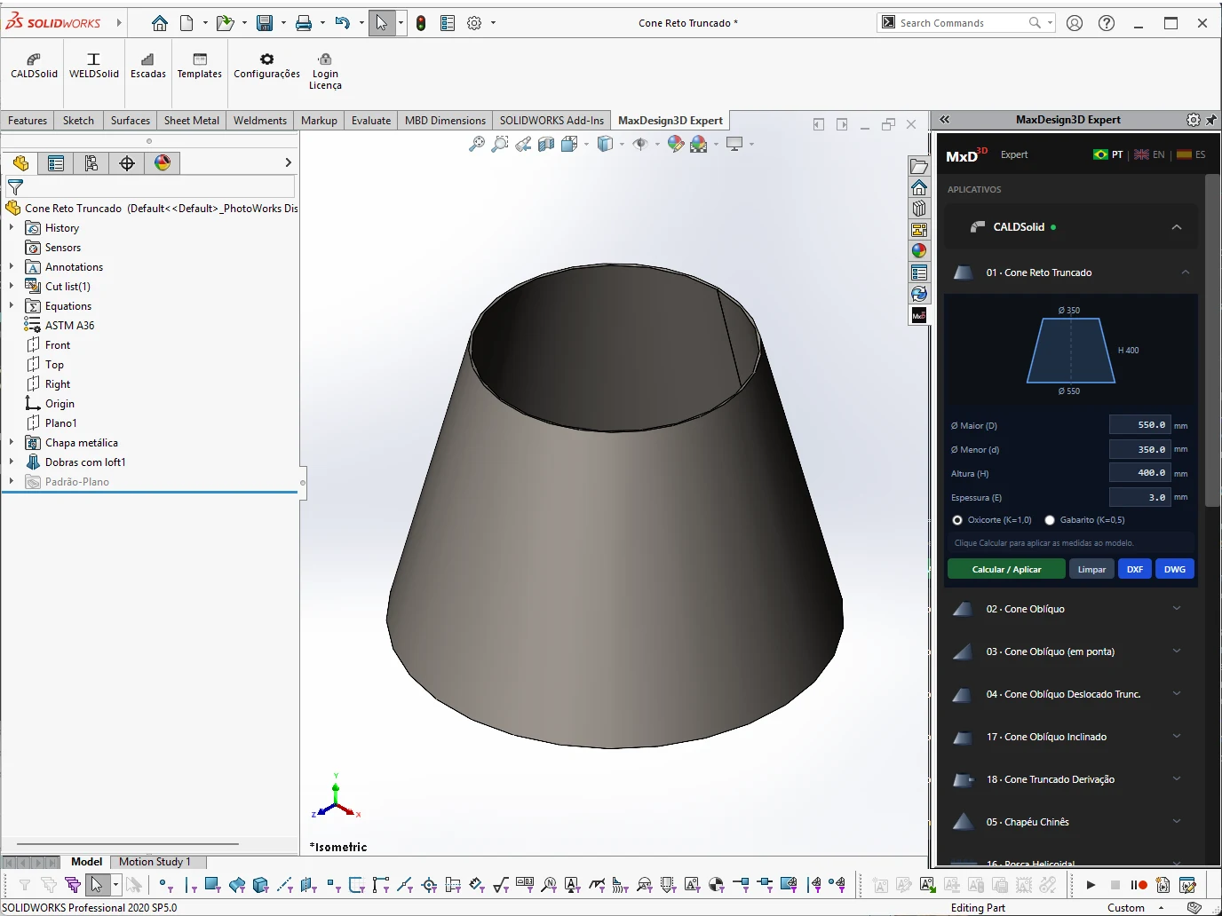Click the Ø Maior (D) value field

[x=1139, y=425]
